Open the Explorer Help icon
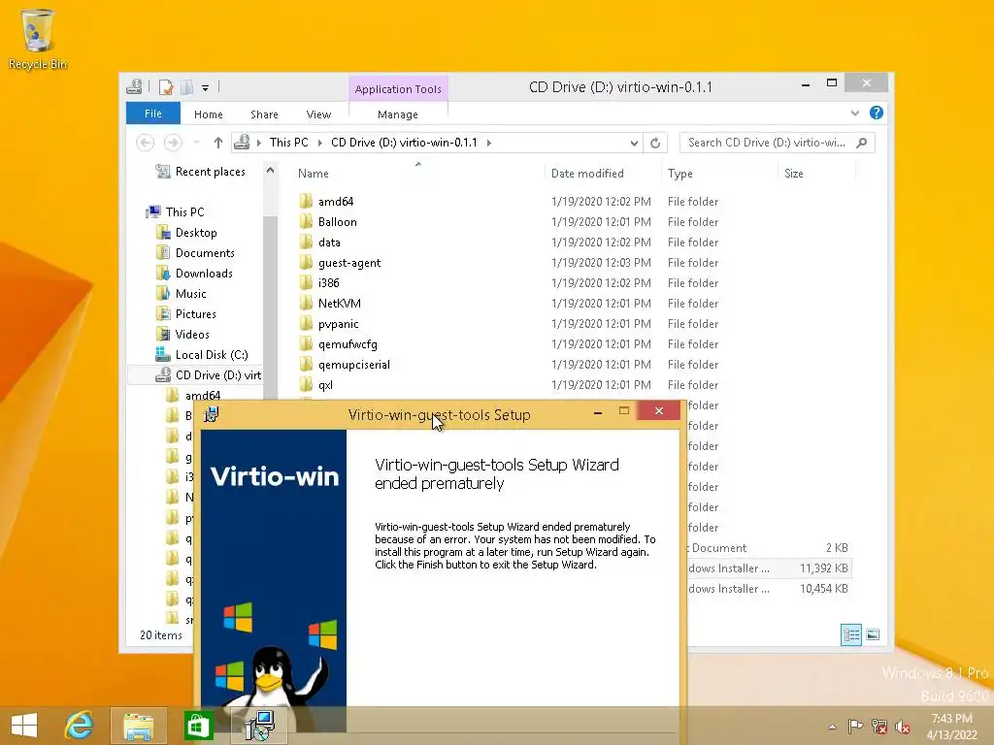Screen dimensions: 994x745 (877, 113)
